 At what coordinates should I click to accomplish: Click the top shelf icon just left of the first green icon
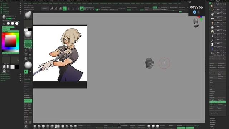click(60, 9)
